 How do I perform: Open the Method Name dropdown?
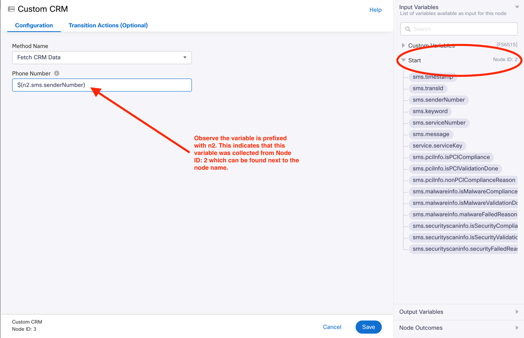tap(102, 57)
